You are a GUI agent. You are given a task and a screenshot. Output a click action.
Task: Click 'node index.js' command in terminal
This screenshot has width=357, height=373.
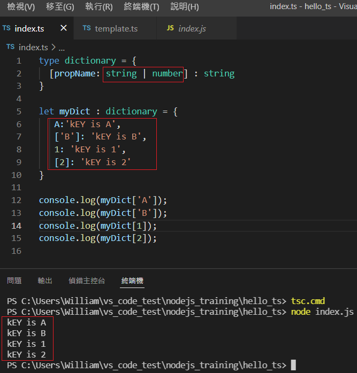coord(322,312)
